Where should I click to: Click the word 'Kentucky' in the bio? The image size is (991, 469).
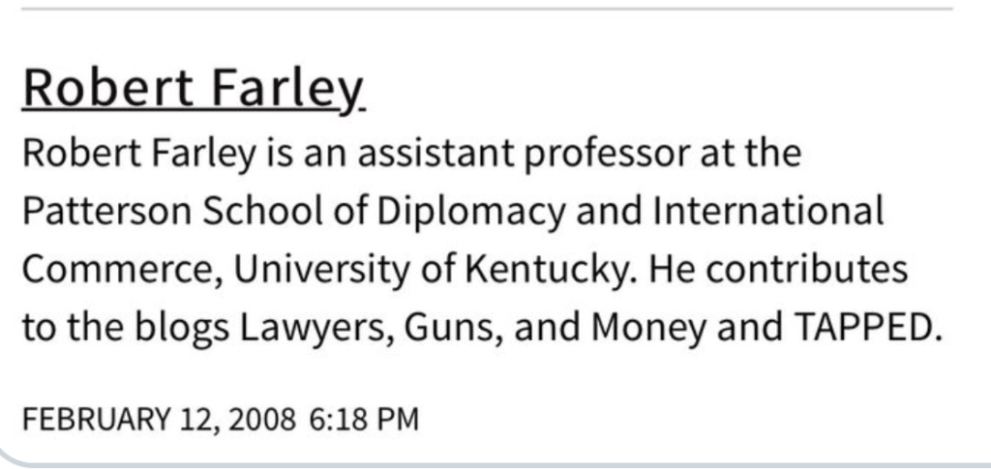tap(548, 272)
